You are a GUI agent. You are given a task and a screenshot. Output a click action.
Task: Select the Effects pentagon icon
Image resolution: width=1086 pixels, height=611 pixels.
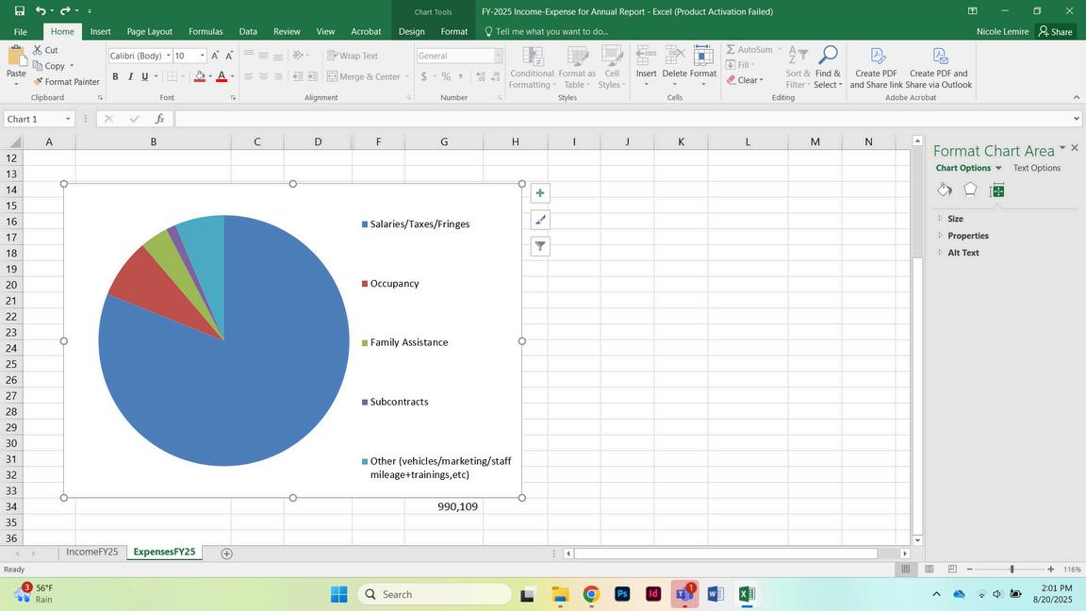coord(970,190)
